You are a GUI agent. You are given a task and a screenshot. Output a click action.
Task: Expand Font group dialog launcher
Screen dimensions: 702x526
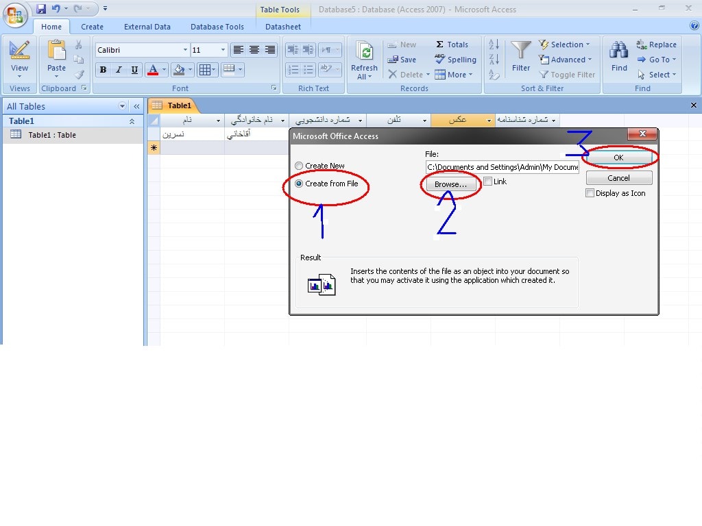point(274,88)
